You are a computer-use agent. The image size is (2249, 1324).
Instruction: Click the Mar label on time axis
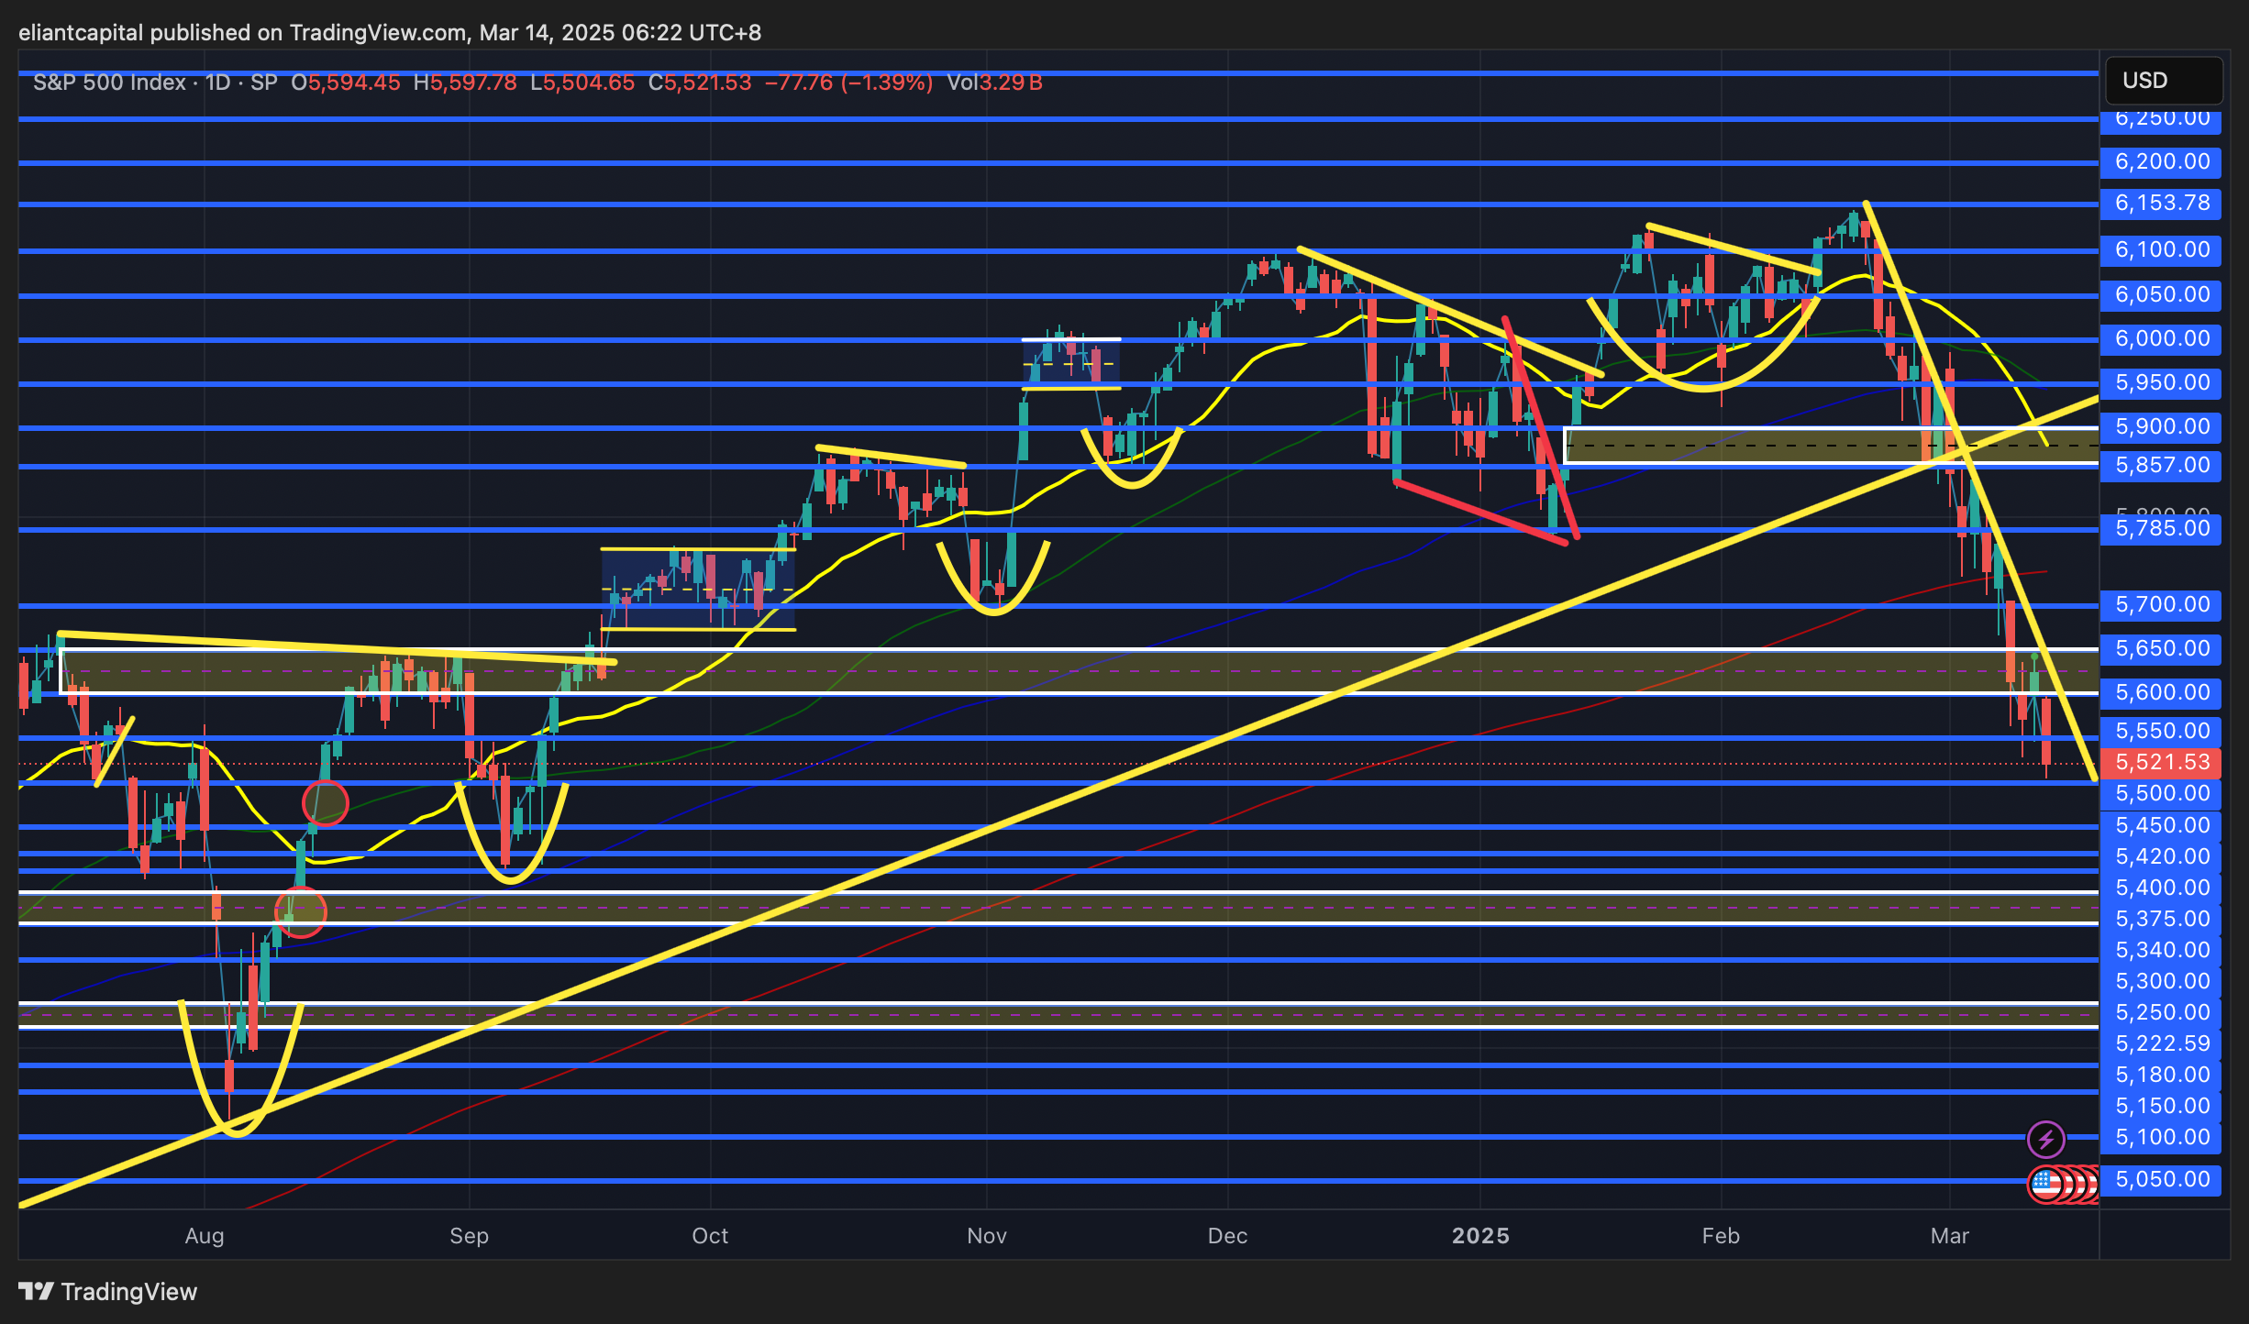[x=1949, y=1236]
